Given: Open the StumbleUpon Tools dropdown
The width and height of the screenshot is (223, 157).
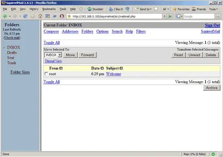Looking at the screenshot, I should coord(213,9).
